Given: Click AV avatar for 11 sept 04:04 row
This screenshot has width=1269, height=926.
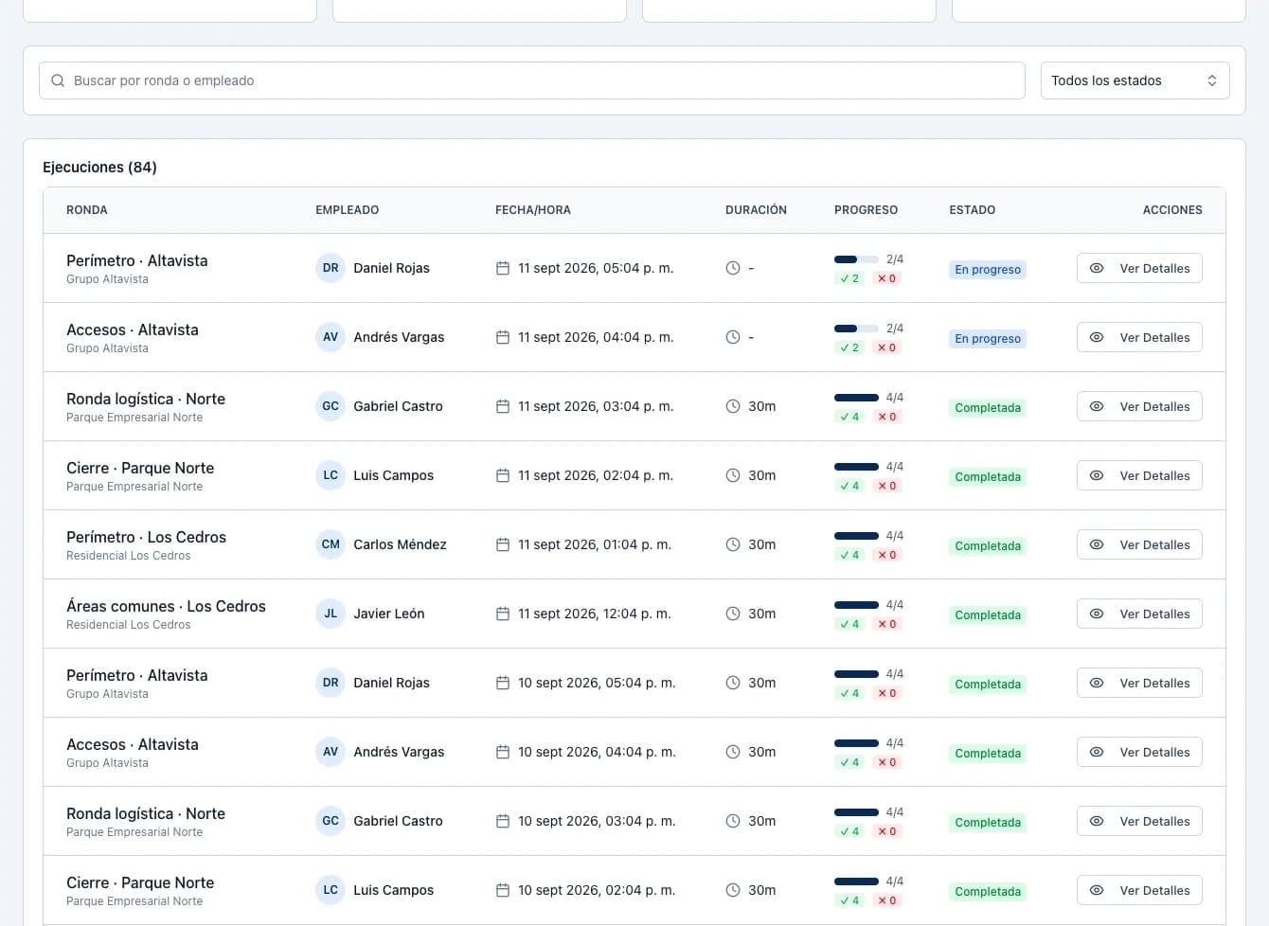Looking at the screenshot, I should tap(331, 337).
